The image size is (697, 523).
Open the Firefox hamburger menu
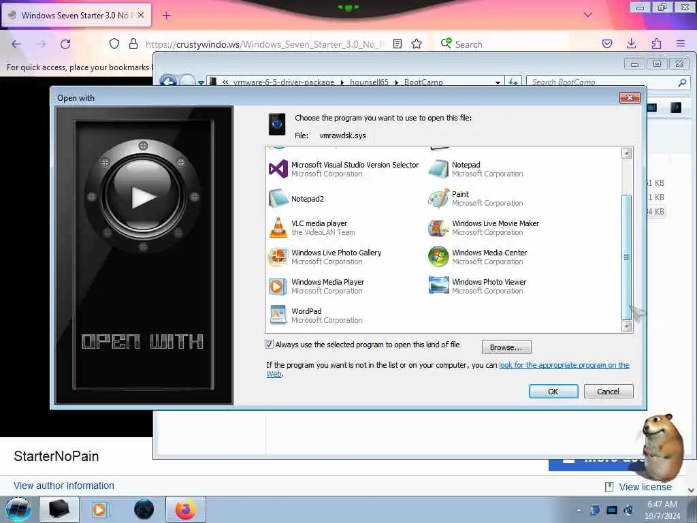(x=681, y=44)
